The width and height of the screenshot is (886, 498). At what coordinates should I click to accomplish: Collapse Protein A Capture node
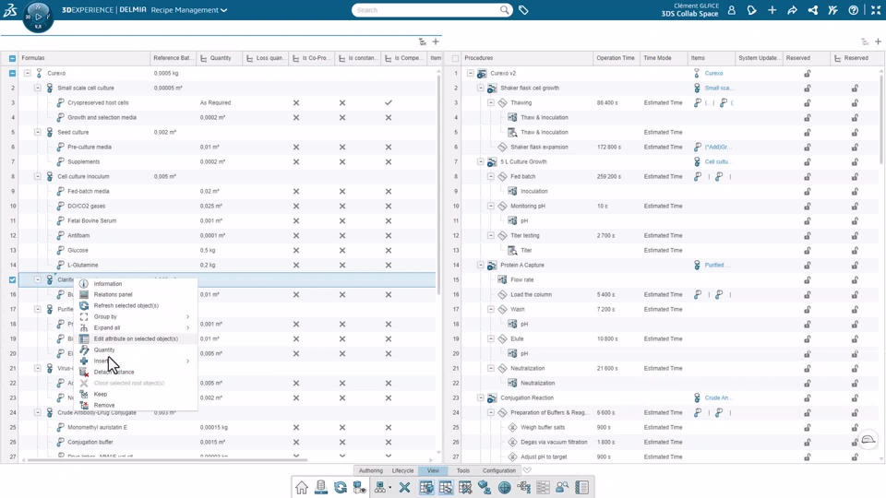point(480,265)
